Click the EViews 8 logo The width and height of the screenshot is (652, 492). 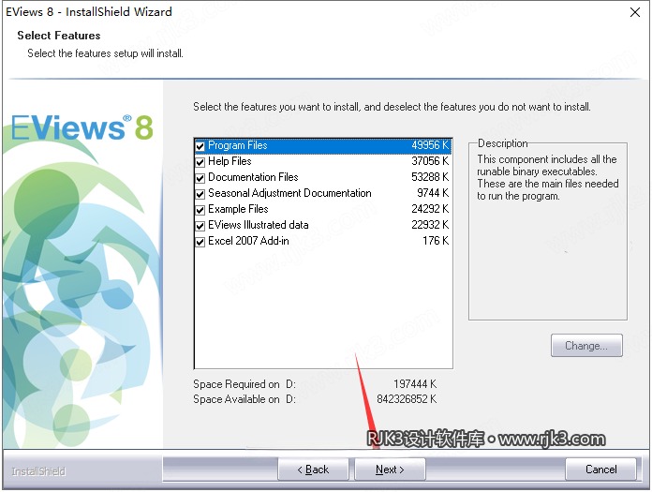81,127
